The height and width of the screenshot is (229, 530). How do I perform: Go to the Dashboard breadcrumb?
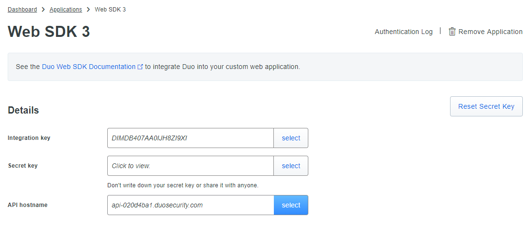(x=22, y=10)
